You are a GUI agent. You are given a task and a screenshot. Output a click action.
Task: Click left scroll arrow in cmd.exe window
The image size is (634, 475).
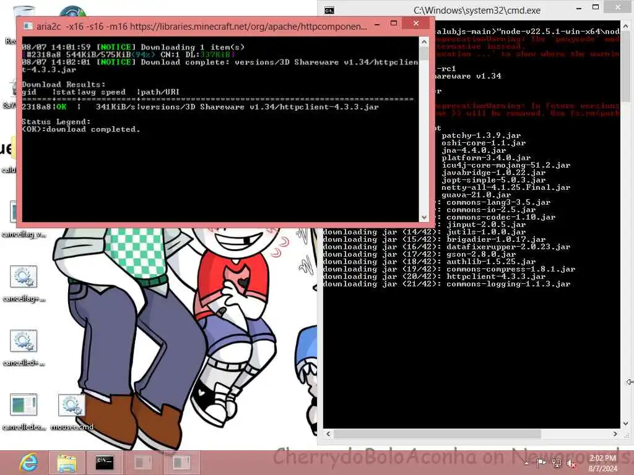[x=328, y=434]
